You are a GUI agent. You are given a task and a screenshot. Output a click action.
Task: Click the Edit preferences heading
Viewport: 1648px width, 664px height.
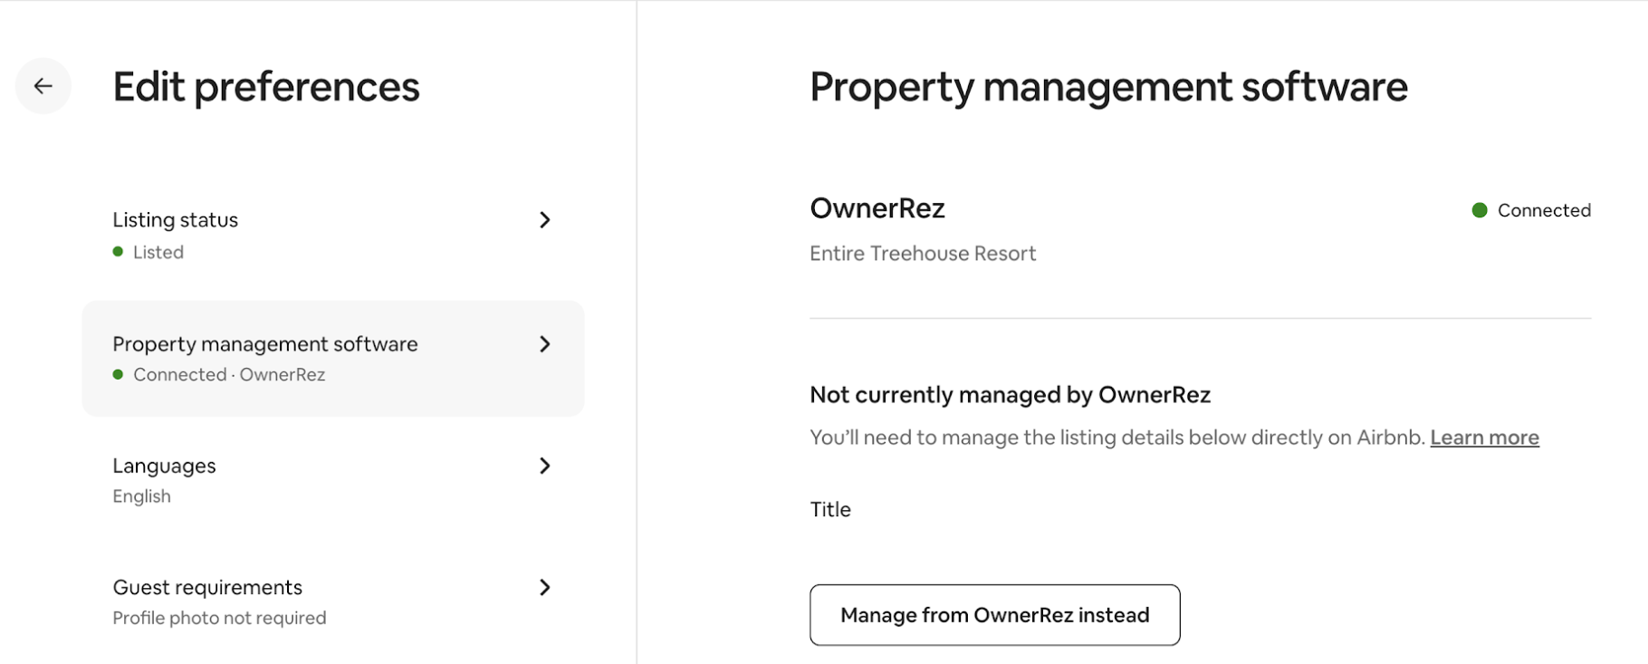265,87
